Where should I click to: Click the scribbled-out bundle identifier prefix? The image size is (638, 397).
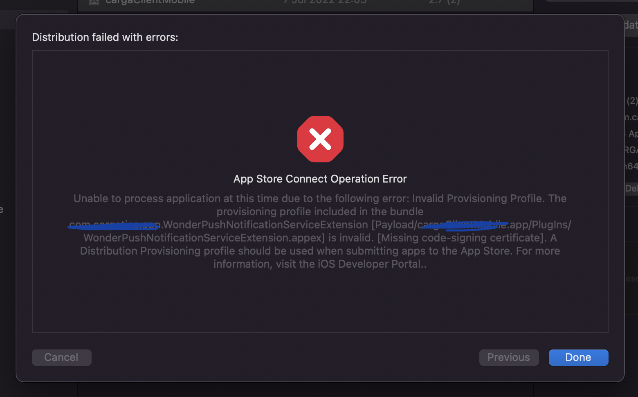tap(114, 225)
